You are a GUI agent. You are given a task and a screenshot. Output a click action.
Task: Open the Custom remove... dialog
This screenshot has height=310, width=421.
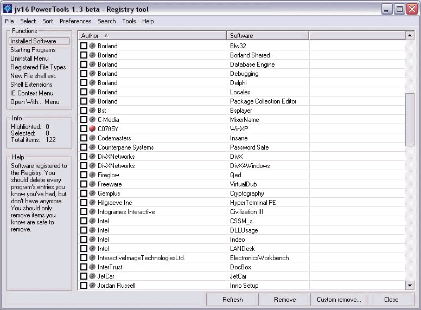(x=339, y=300)
